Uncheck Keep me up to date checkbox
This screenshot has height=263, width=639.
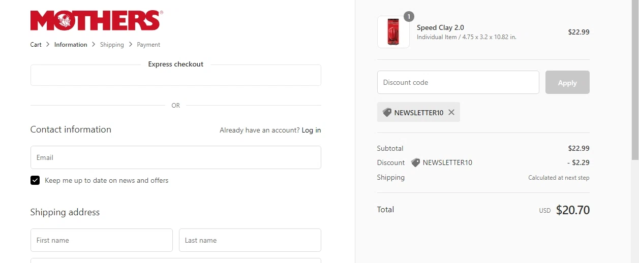pyautogui.click(x=35, y=180)
